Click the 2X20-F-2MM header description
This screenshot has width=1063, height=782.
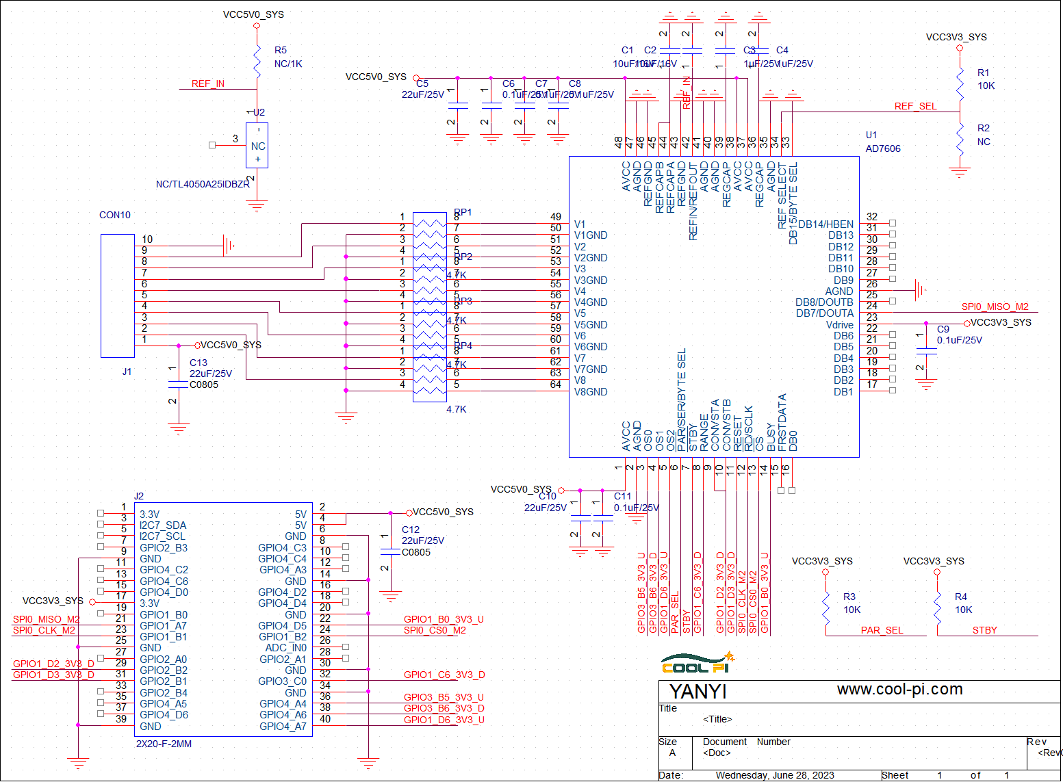pyautogui.click(x=164, y=744)
